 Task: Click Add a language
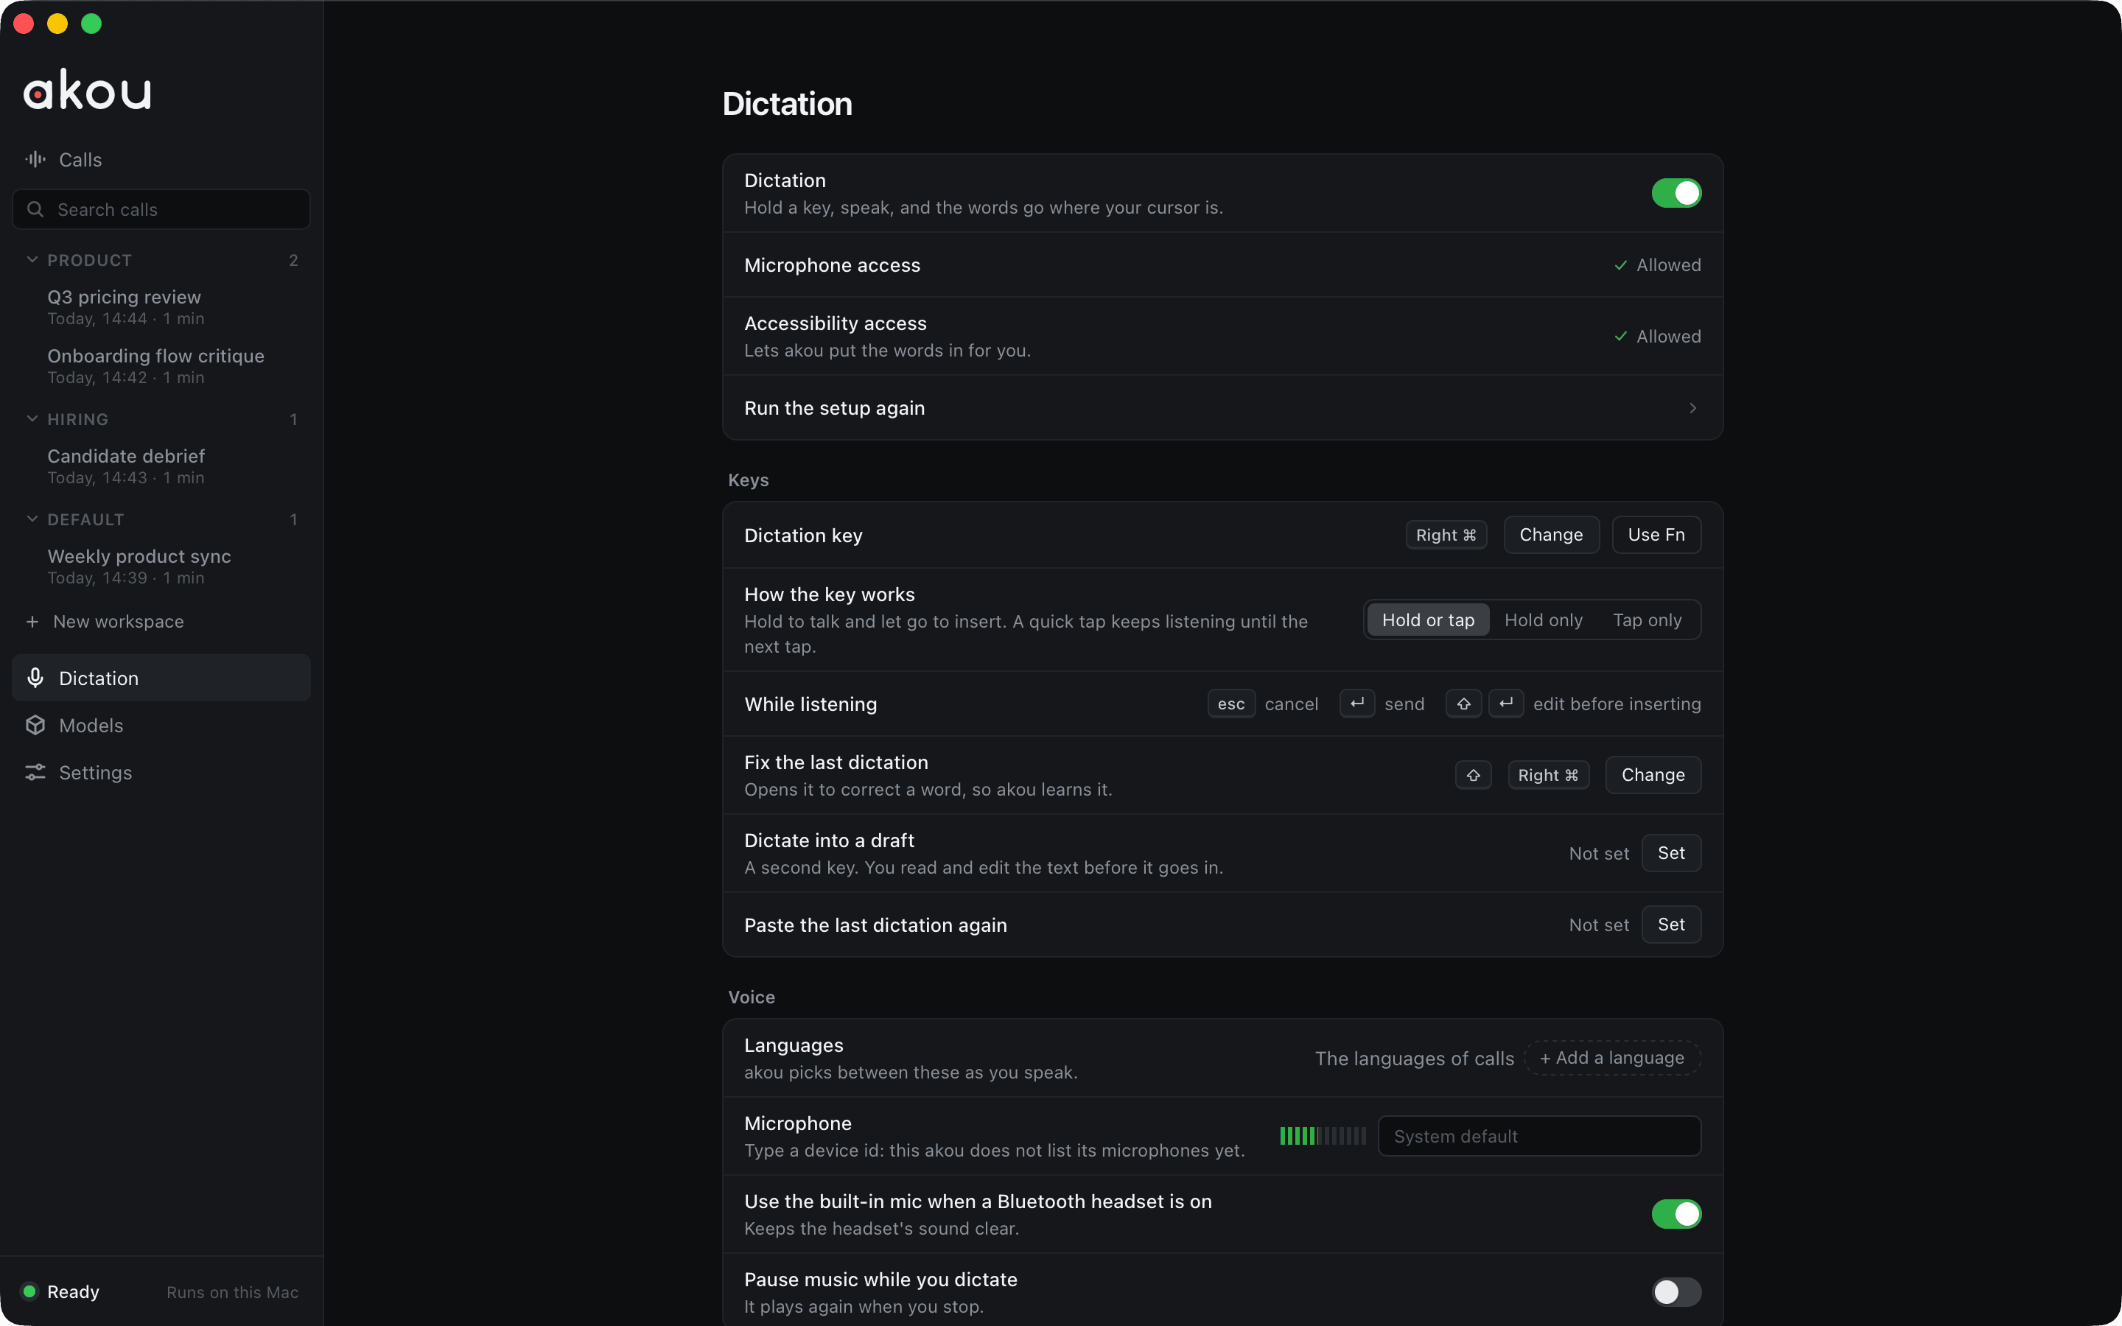coord(1613,1058)
